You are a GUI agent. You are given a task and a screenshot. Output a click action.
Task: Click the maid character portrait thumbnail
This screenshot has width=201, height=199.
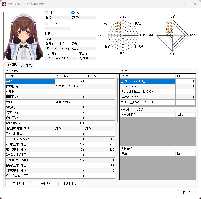(23, 36)
